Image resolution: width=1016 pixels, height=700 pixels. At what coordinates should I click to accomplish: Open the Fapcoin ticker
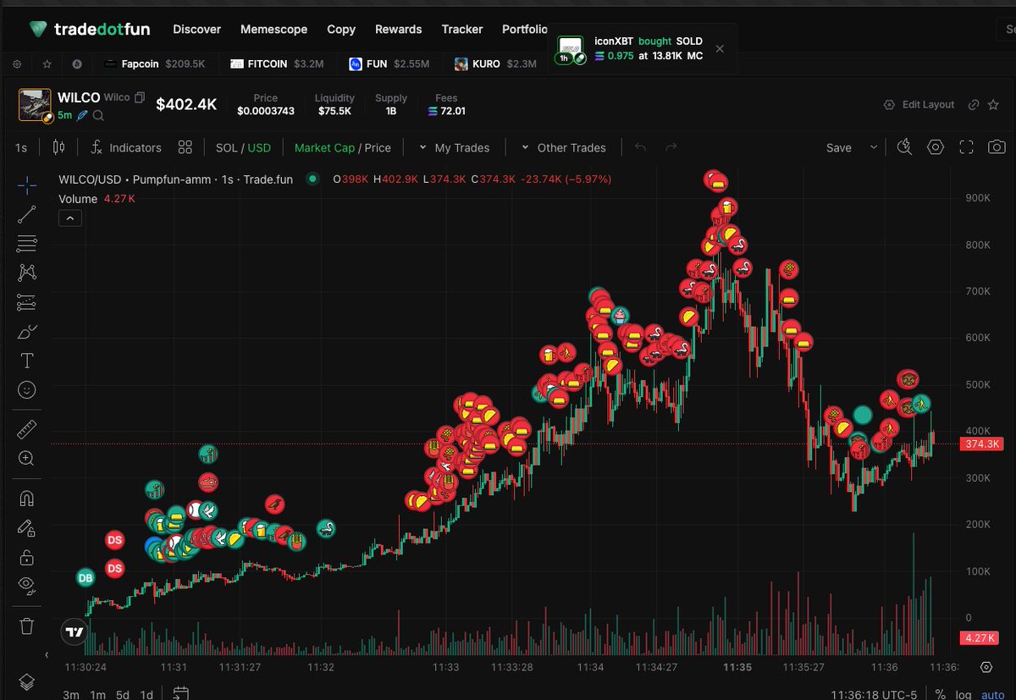pos(154,63)
